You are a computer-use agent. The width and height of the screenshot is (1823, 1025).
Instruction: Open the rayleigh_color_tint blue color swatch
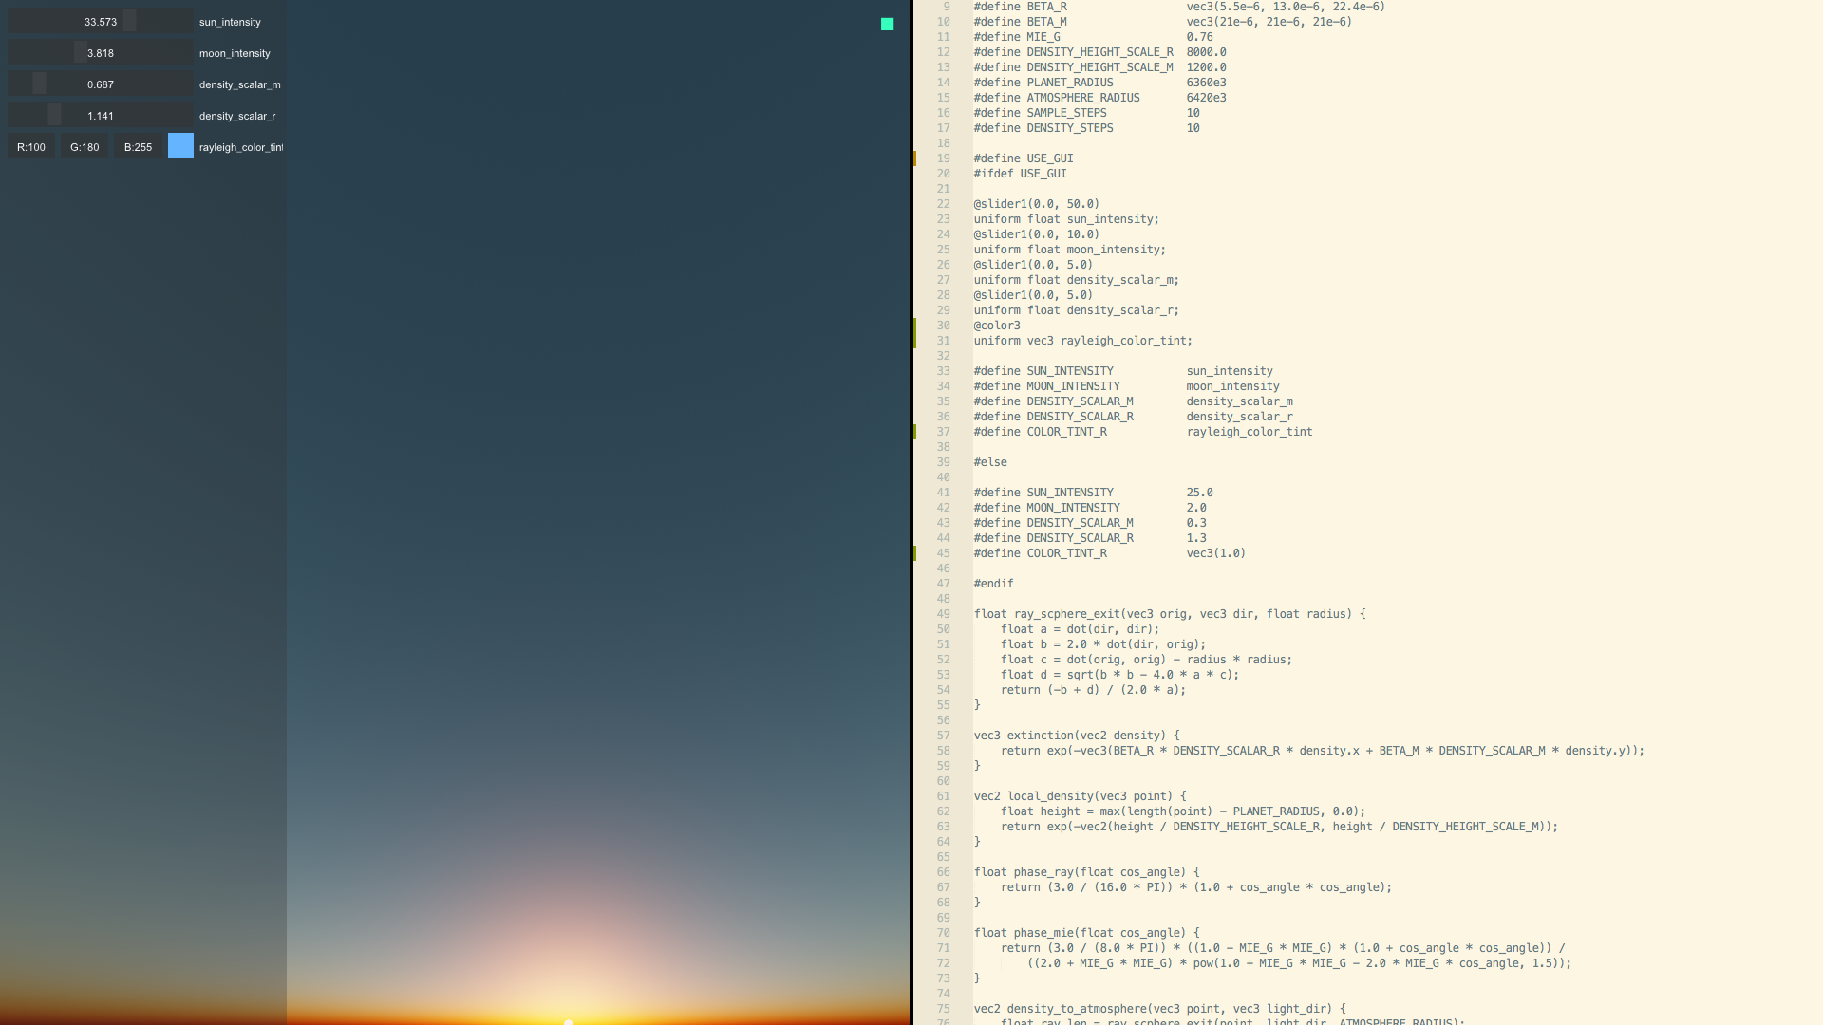click(x=180, y=146)
